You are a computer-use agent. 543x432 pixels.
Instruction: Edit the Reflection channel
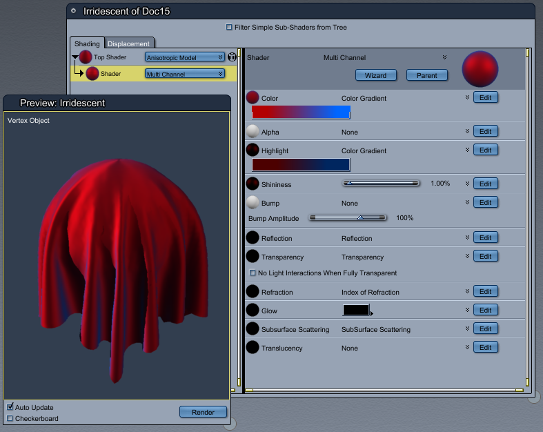[x=486, y=237]
